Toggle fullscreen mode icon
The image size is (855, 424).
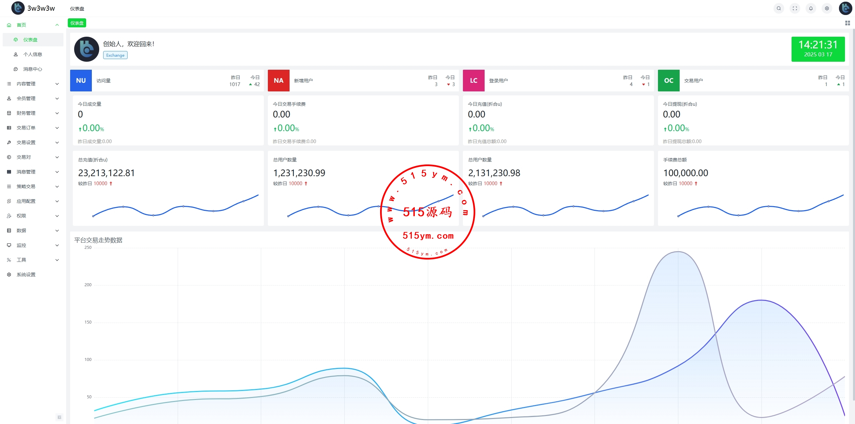coord(795,8)
